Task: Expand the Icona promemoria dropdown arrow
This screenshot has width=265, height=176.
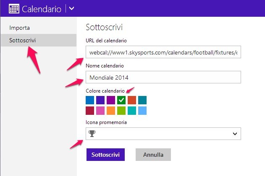Action: click(x=235, y=134)
